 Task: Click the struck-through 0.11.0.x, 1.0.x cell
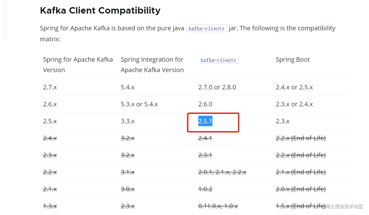218,206
